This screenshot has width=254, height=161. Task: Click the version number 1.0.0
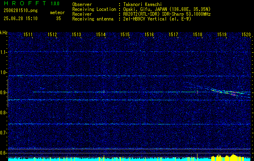pos(55,3)
